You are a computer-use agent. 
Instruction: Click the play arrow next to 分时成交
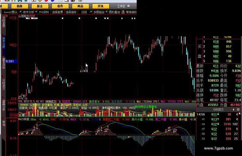234,110
